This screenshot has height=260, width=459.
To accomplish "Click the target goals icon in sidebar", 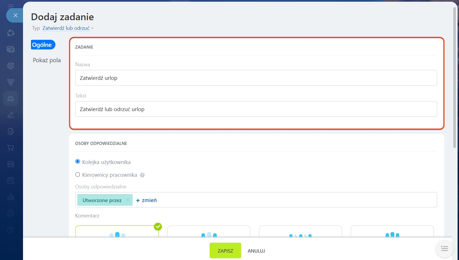I will [11, 66].
